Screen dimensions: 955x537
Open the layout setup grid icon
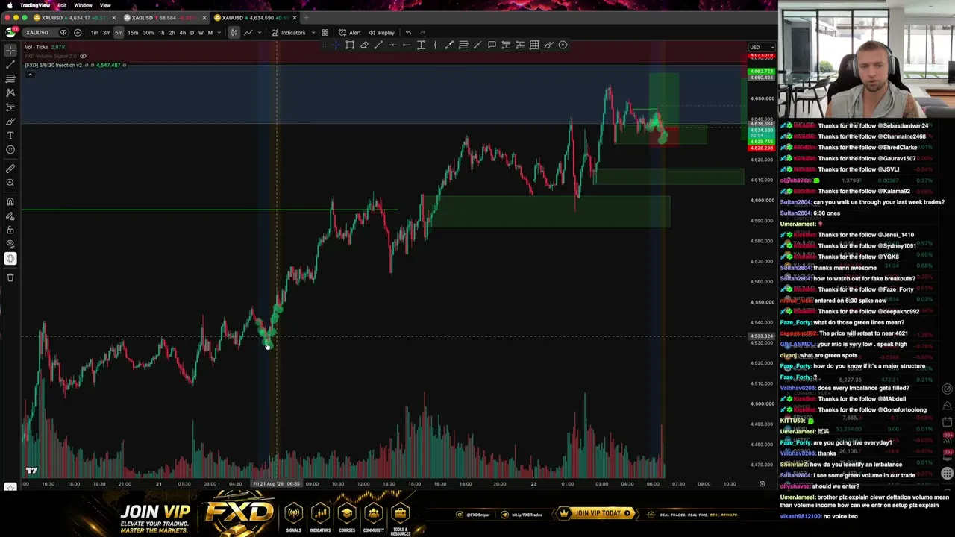click(x=325, y=33)
